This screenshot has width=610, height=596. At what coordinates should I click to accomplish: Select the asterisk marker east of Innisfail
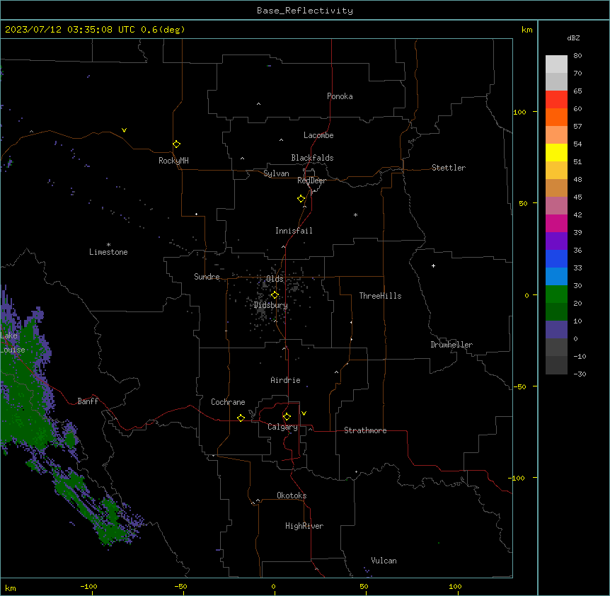point(355,214)
